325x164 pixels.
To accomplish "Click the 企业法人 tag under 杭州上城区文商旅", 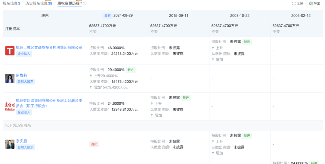I will click(24, 54).
